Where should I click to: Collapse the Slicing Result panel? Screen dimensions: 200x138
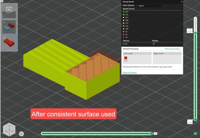(x=181, y=2)
